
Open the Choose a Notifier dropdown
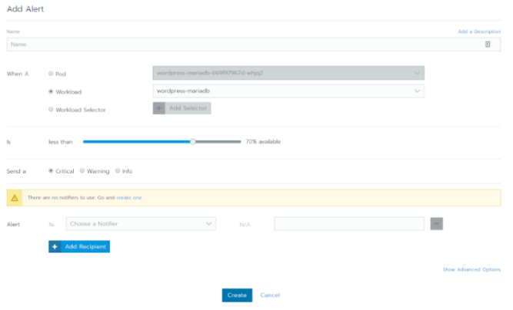(141, 224)
